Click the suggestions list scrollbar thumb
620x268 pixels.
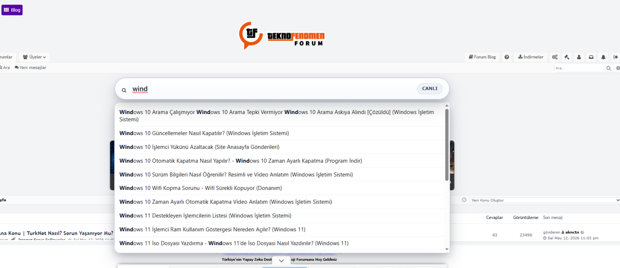click(447, 145)
